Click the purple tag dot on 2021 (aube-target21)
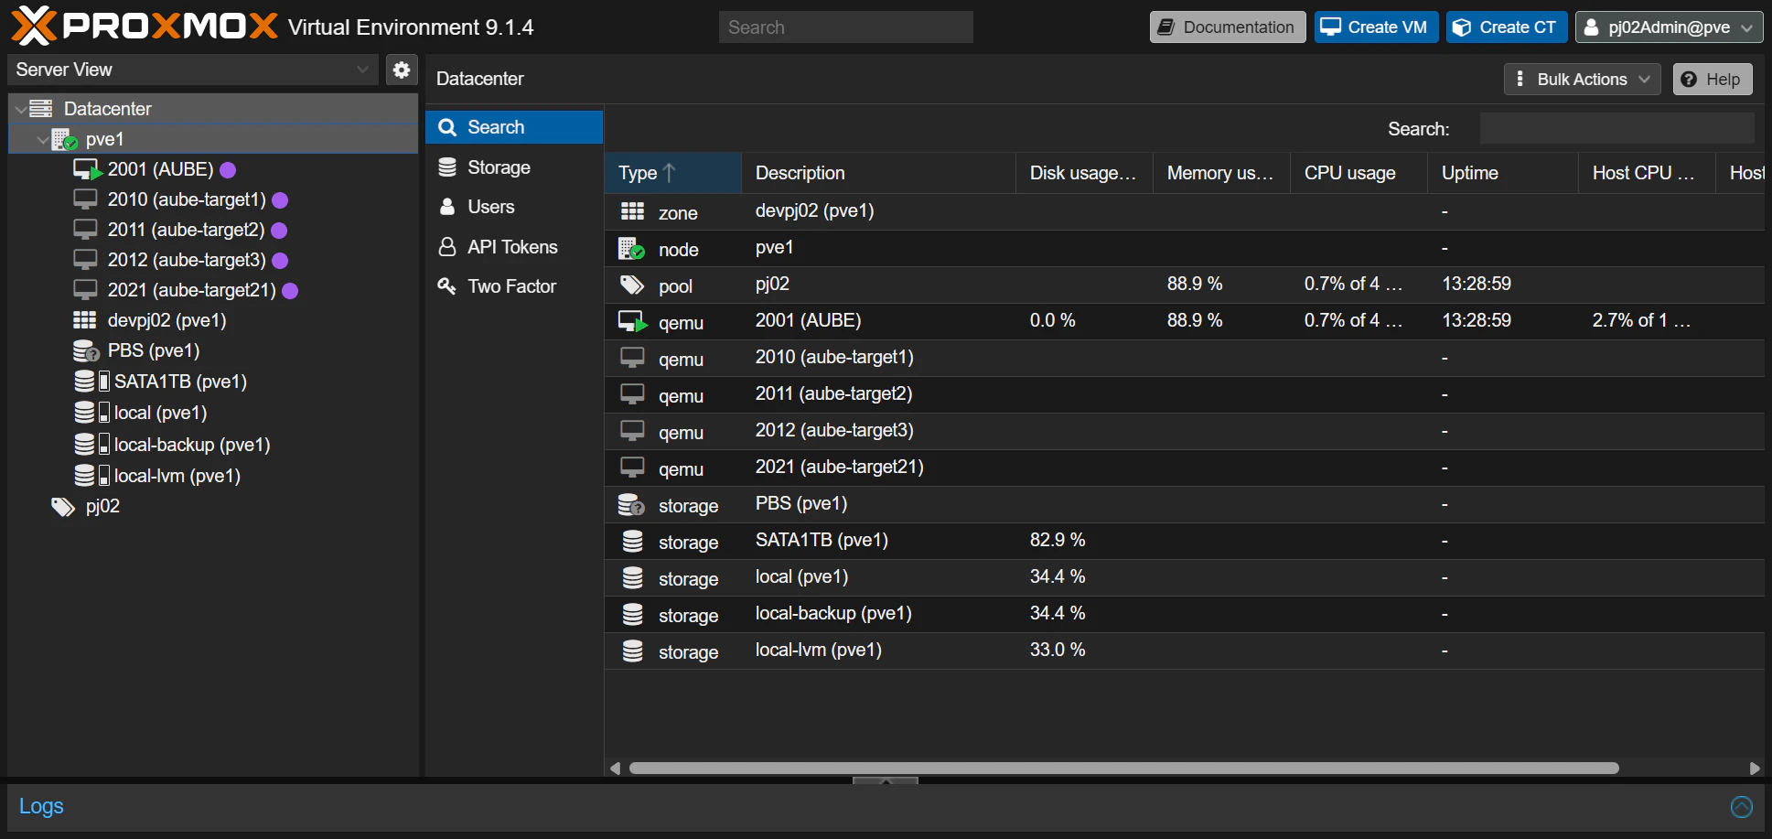 coord(290,291)
